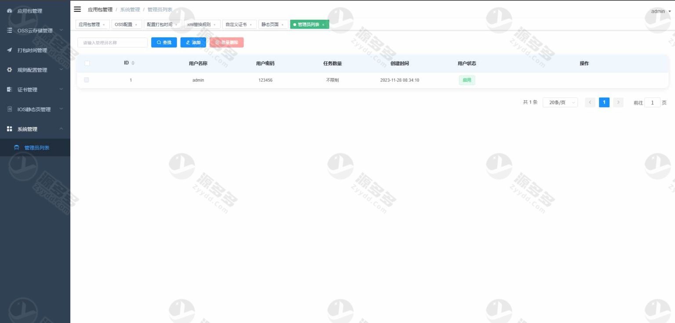Open the admin user dropdown menu

coord(660,11)
